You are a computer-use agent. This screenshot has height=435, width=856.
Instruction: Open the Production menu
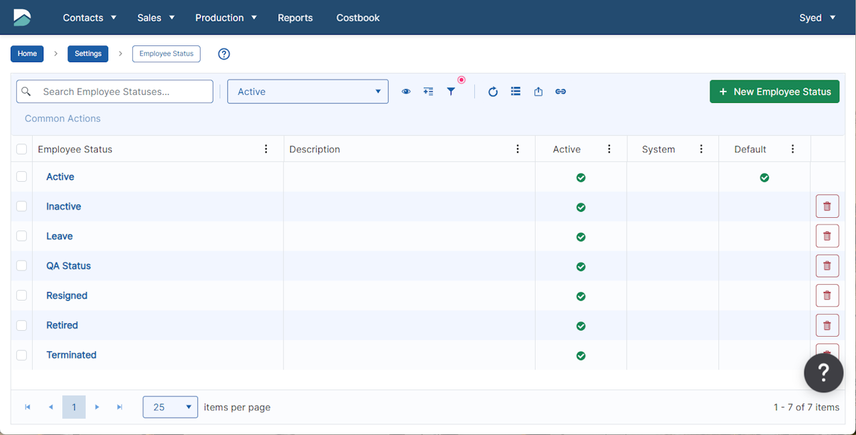click(x=225, y=18)
